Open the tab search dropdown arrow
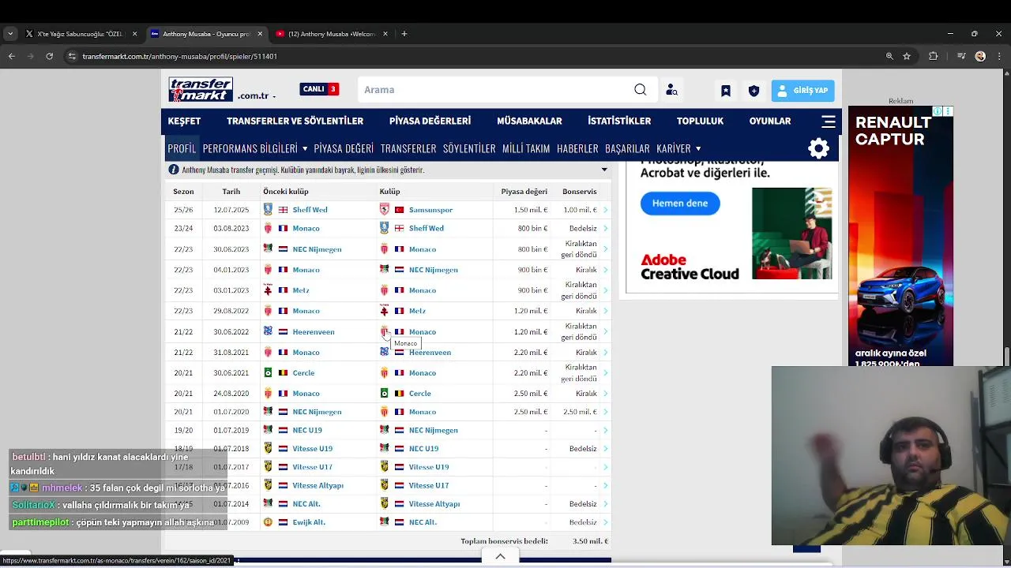This screenshot has width=1011, height=568. pyautogui.click(x=10, y=34)
